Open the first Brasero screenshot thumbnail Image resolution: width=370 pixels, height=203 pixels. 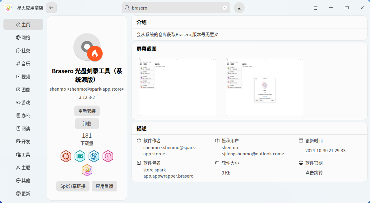178,87
